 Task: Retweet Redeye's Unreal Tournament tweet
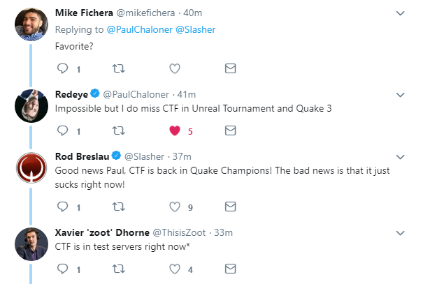pyautogui.click(x=118, y=130)
